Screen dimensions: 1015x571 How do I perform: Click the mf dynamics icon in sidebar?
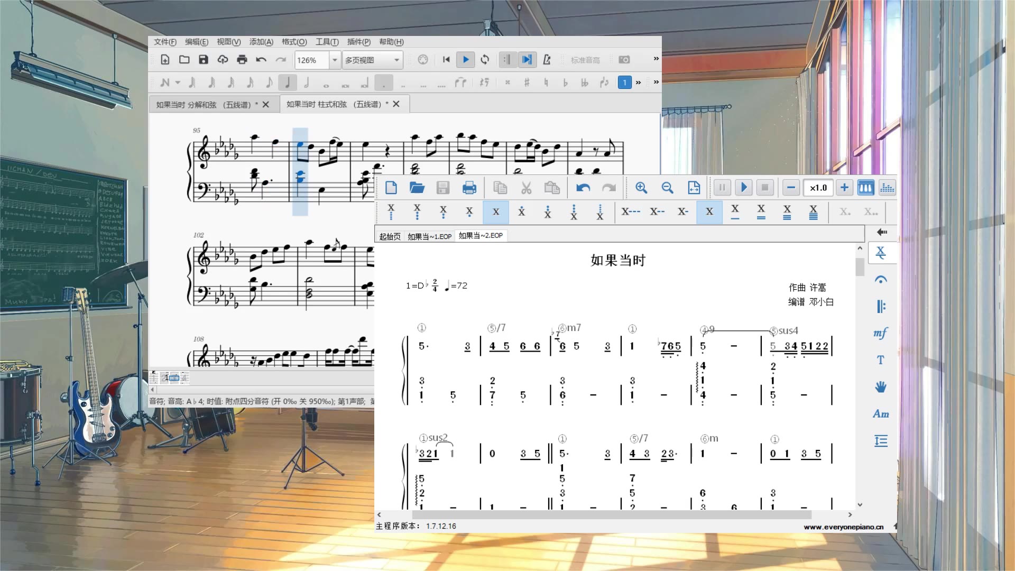880,333
